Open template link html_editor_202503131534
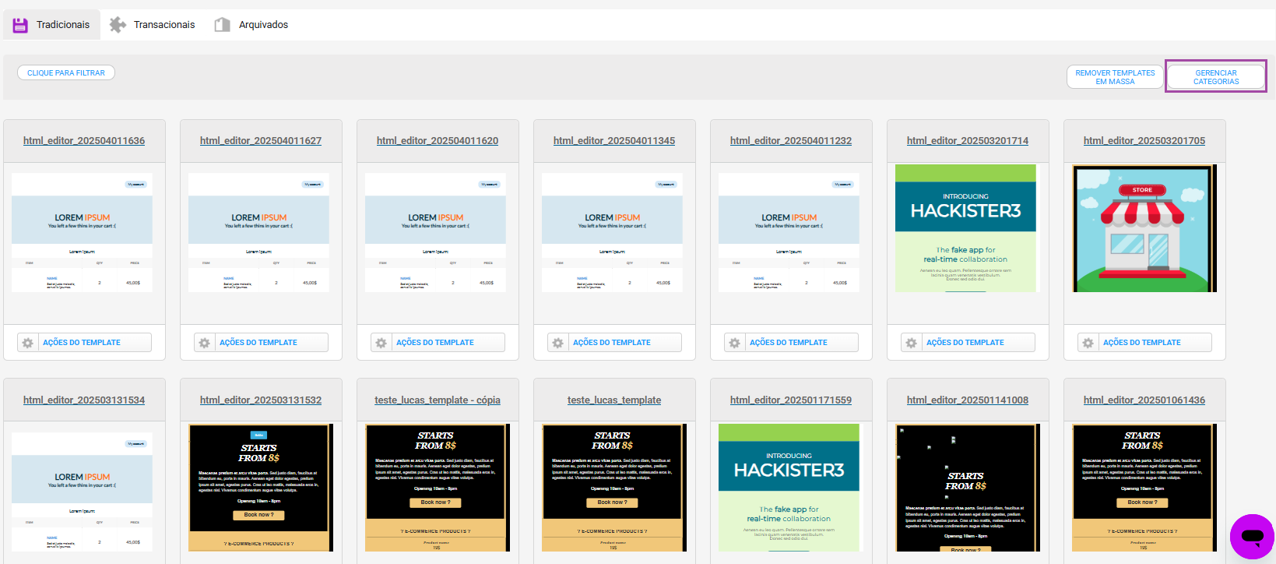1276x564 pixels. coord(84,400)
